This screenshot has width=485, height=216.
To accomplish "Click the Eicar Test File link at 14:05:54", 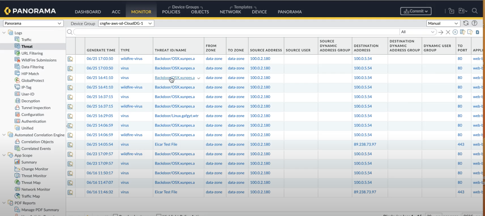I will tap(166, 145).
